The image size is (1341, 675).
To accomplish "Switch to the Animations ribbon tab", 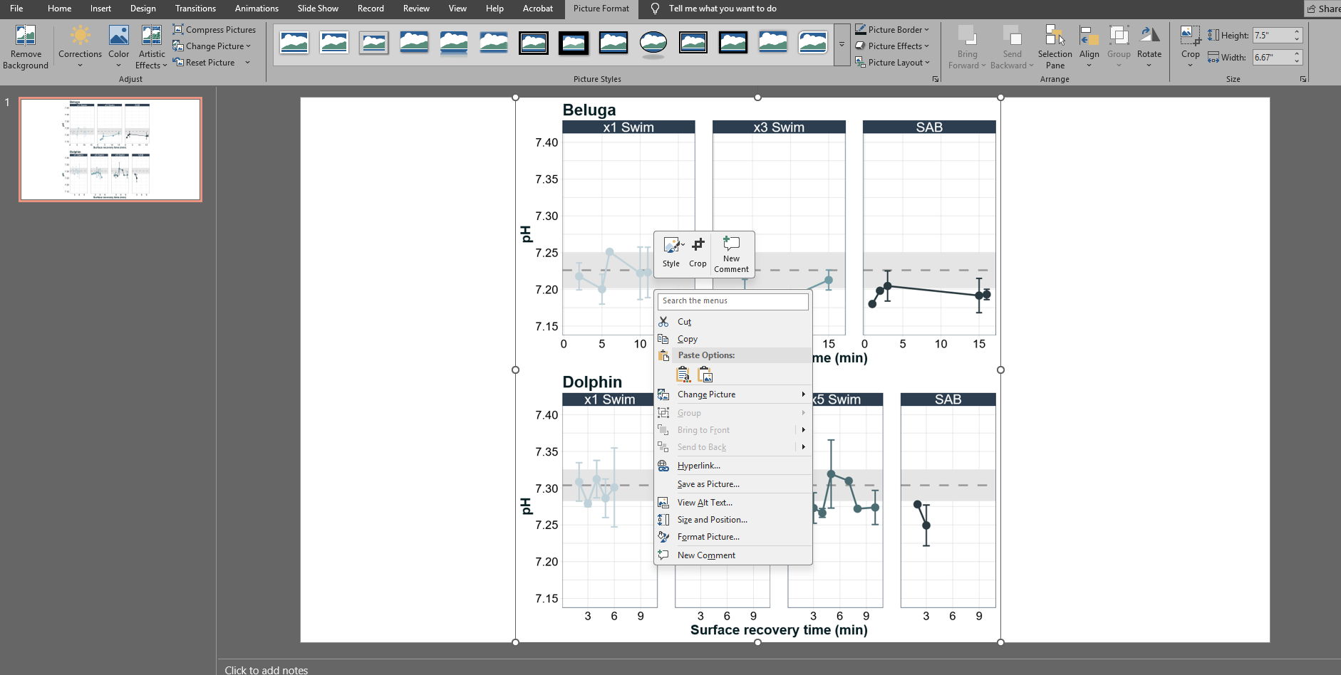I will click(257, 9).
